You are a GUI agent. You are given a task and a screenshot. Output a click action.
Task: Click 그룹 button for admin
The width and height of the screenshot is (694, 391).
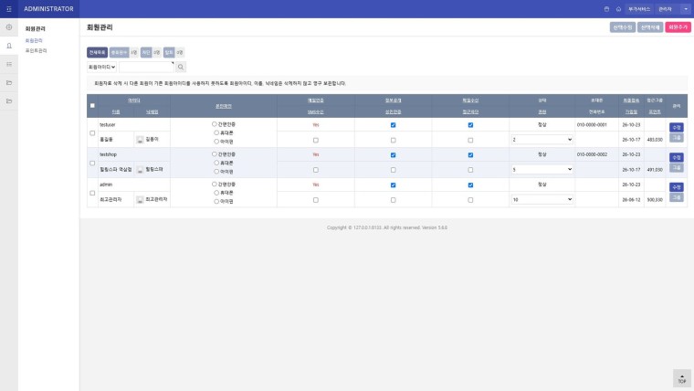pos(677,197)
